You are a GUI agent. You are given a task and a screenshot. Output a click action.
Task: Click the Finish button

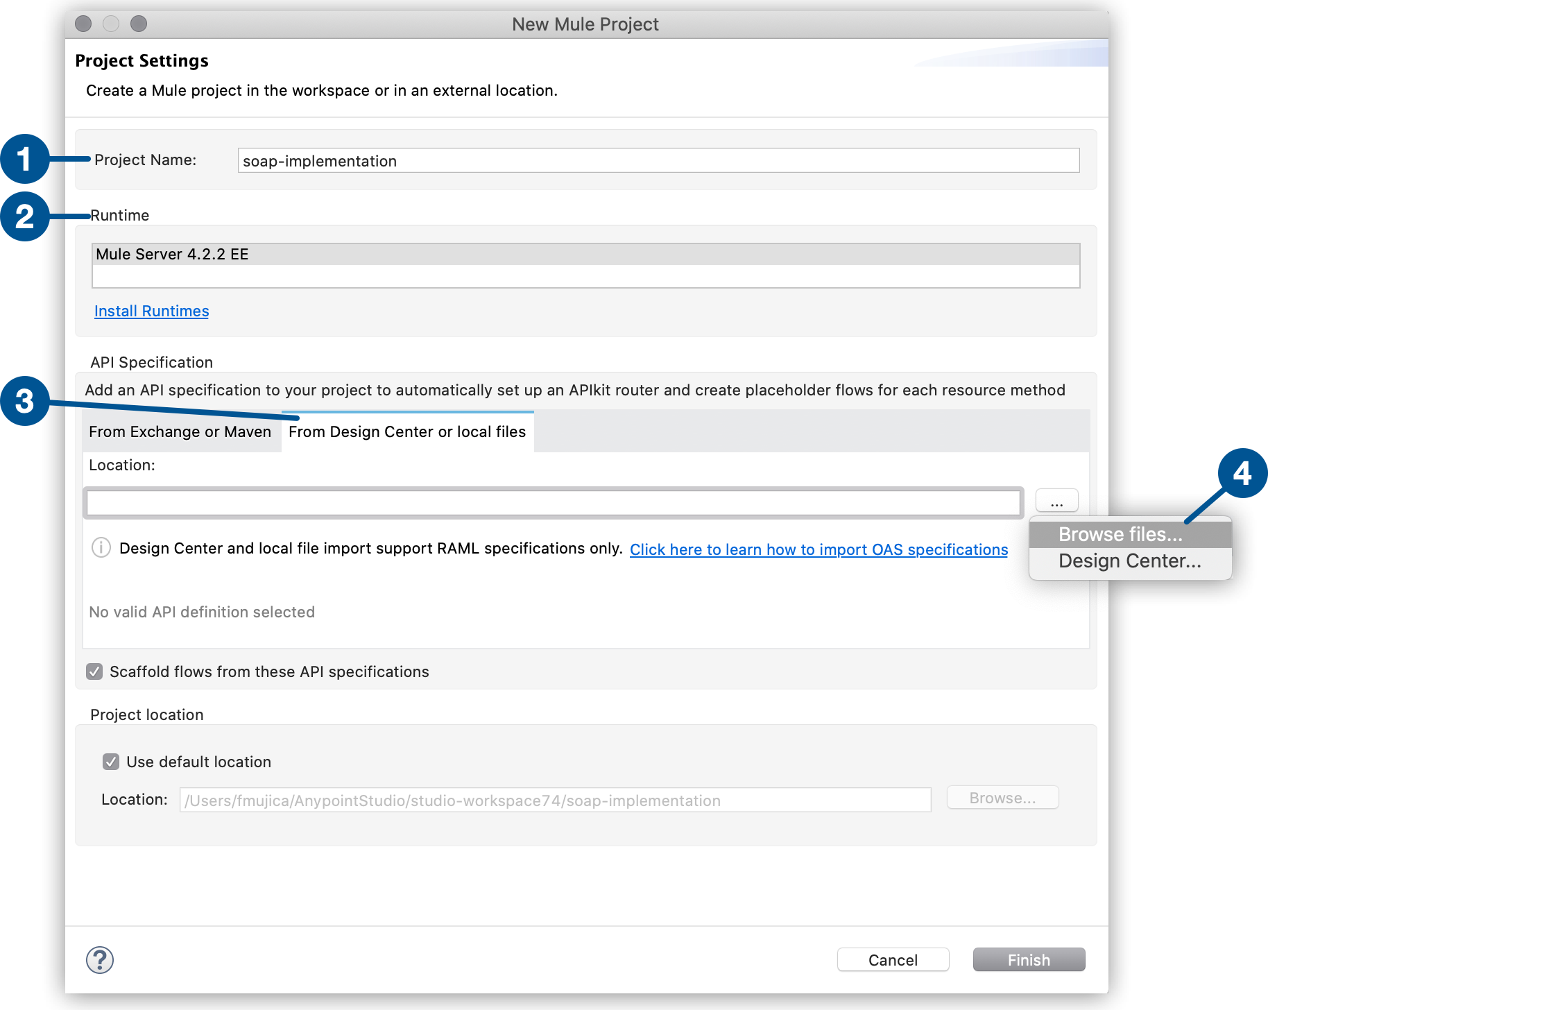1029,960
